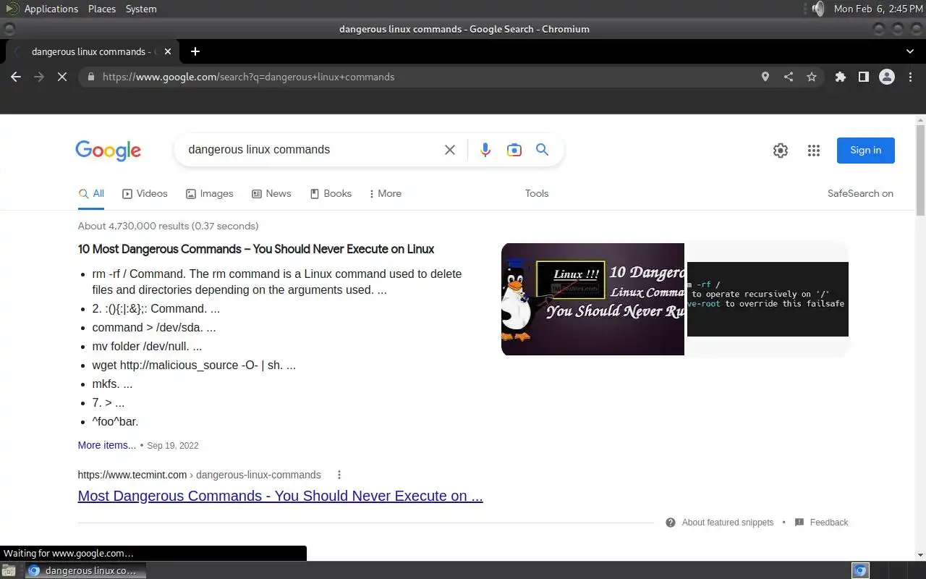
Task: Click the Google logo
Action: pyautogui.click(x=108, y=151)
